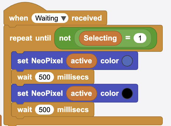Viewport: 171px width, 126px height.
Task: Open the Waiting broadcast dropdown arrow
Action: click(x=64, y=18)
